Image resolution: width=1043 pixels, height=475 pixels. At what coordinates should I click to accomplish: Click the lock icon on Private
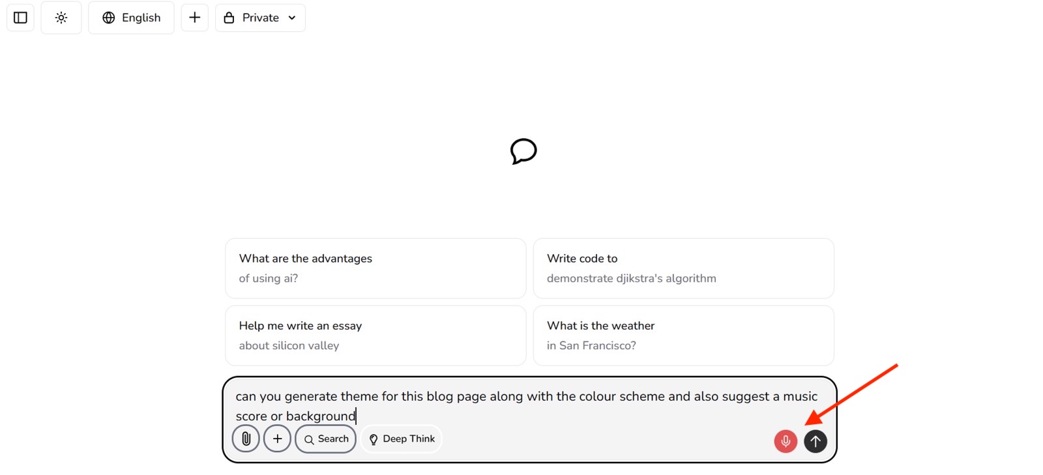(x=229, y=18)
